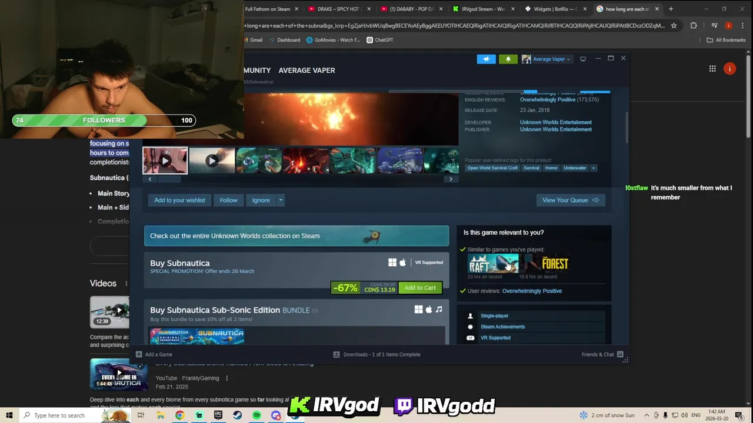
Task: Open the ChatGPT bookmark
Action: click(379, 40)
